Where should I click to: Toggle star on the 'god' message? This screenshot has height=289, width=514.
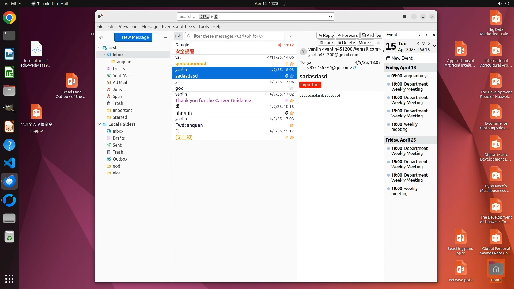point(292,88)
